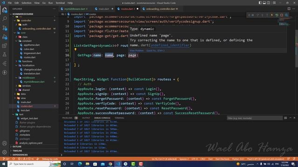The height and width of the screenshot is (167, 298).
Task: Open the Extensions view
Action: click(x=5, y=45)
